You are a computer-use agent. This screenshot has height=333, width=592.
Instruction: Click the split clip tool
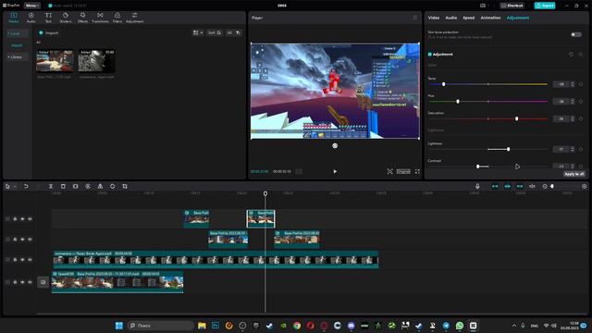[51, 186]
